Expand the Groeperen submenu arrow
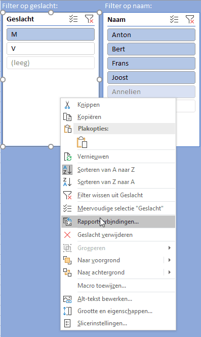Viewport: 201px width, 337px height. [x=170, y=248]
